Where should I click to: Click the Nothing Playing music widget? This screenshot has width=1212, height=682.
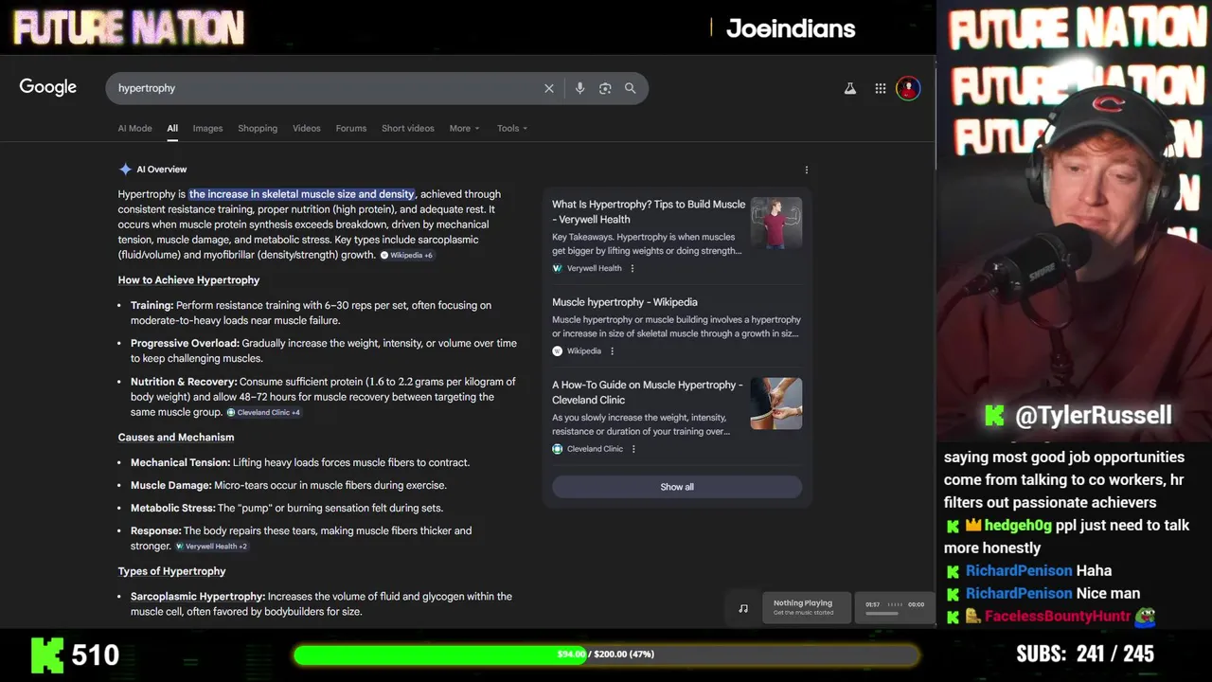click(805, 607)
